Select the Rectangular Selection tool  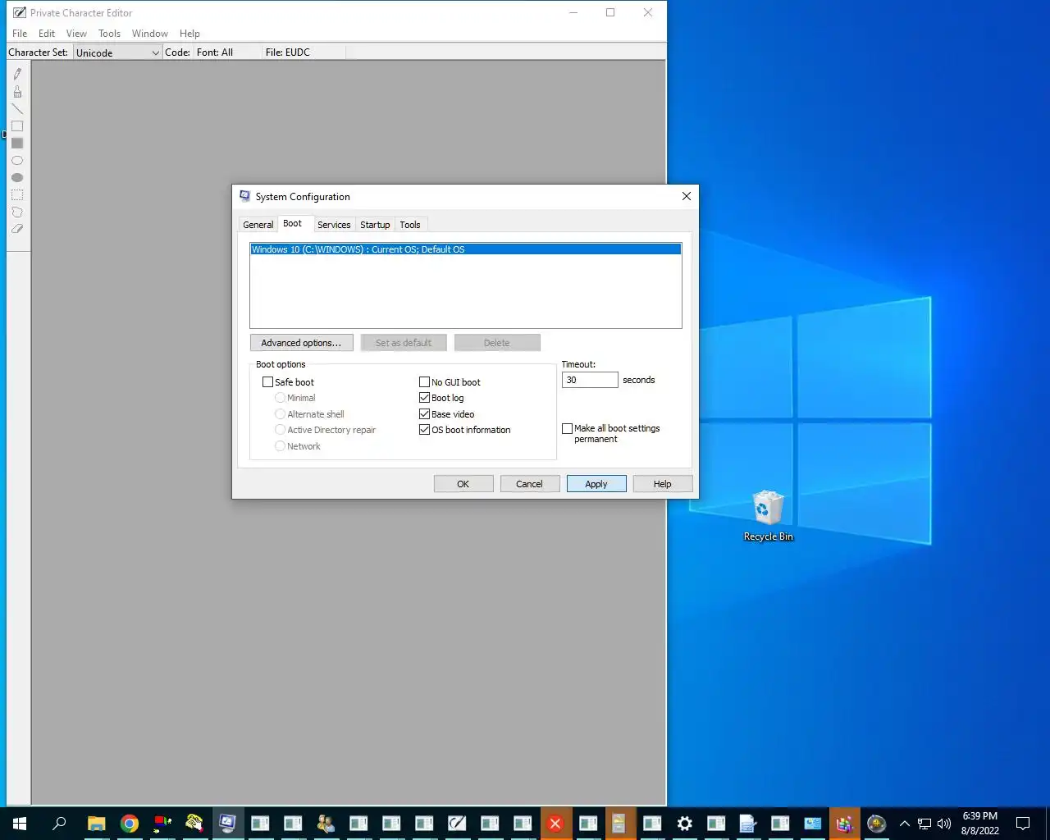17,194
